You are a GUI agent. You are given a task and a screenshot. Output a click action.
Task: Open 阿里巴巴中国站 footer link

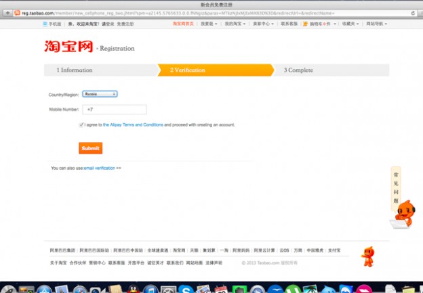(x=128, y=250)
